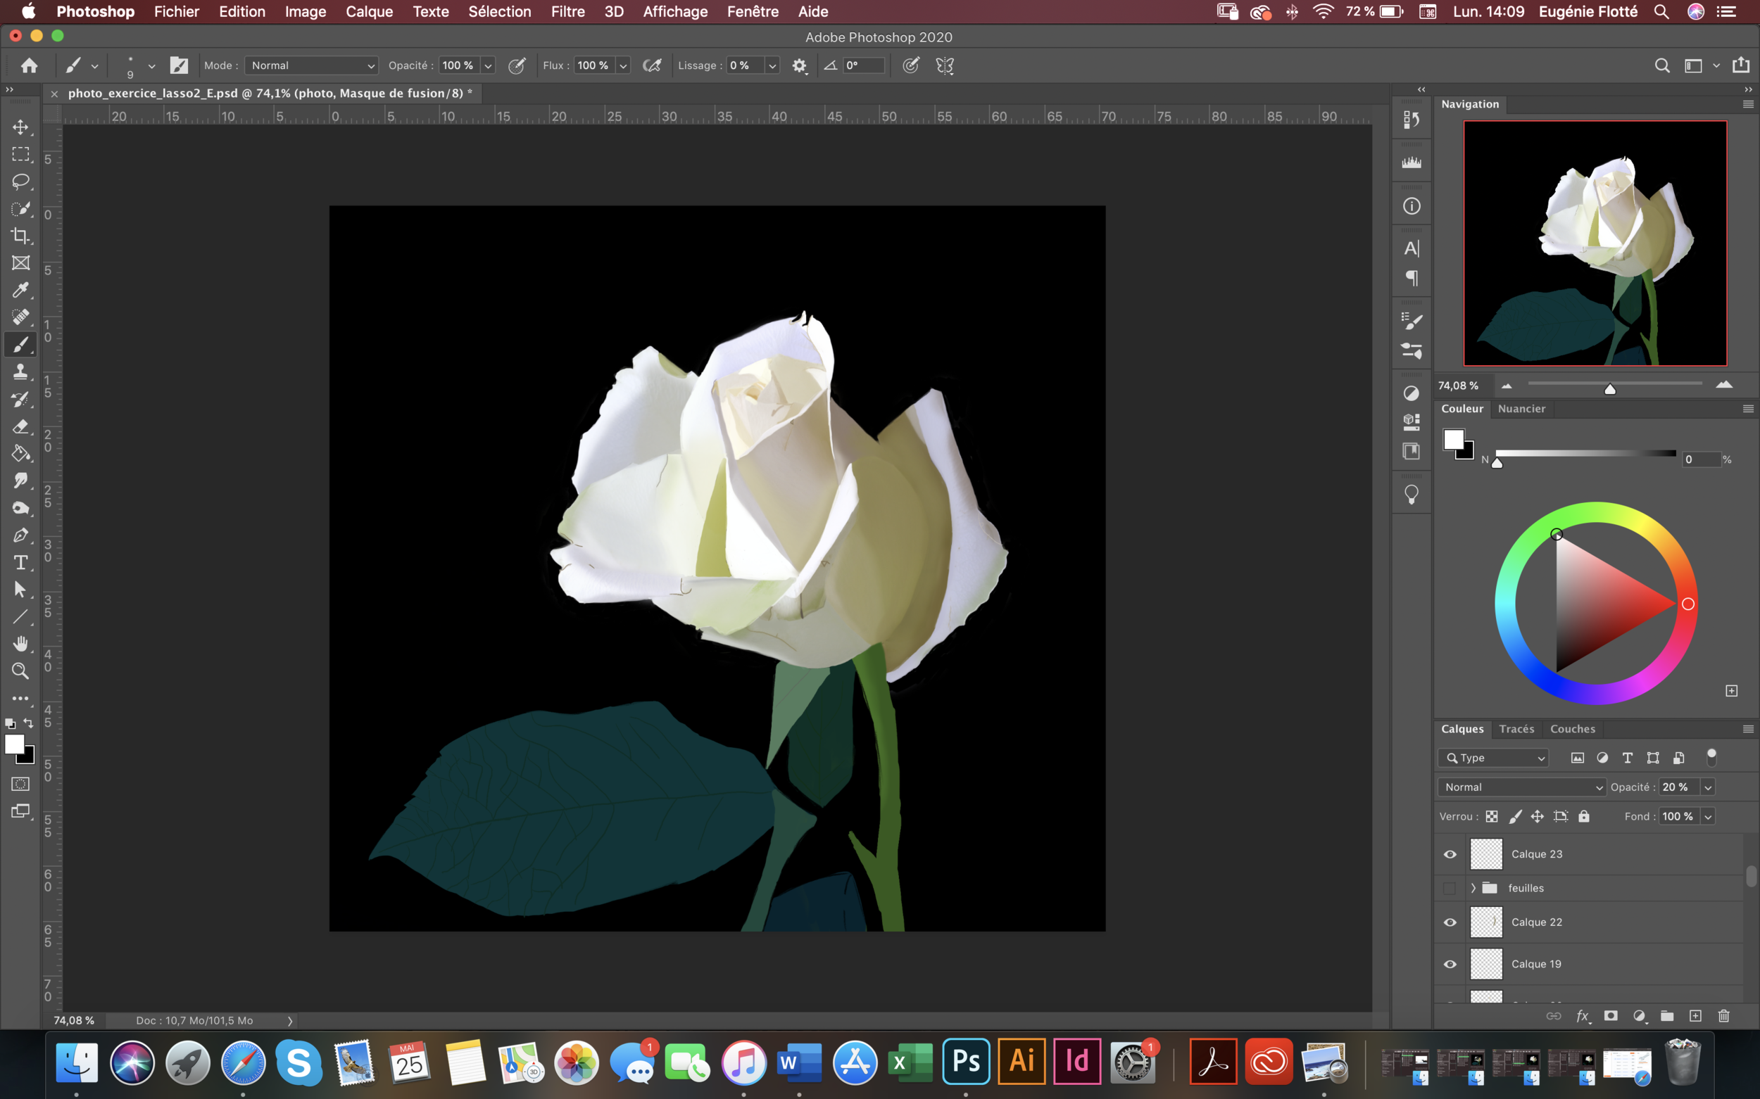Select the Eraser tool
The width and height of the screenshot is (1760, 1099).
(x=20, y=426)
